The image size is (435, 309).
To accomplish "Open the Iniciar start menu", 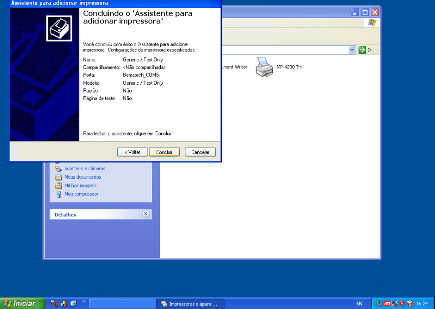I will [x=23, y=304].
